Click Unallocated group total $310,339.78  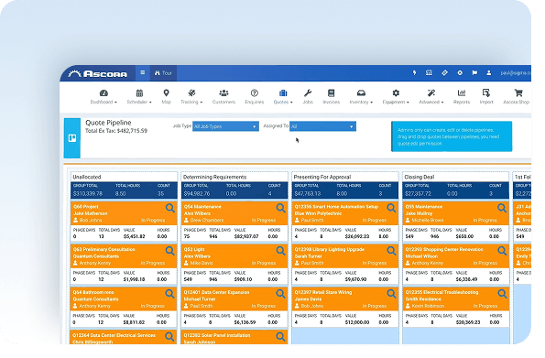click(x=88, y=193)
